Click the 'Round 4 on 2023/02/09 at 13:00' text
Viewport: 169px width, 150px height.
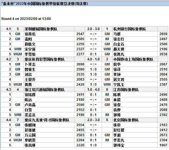[26, 19]
